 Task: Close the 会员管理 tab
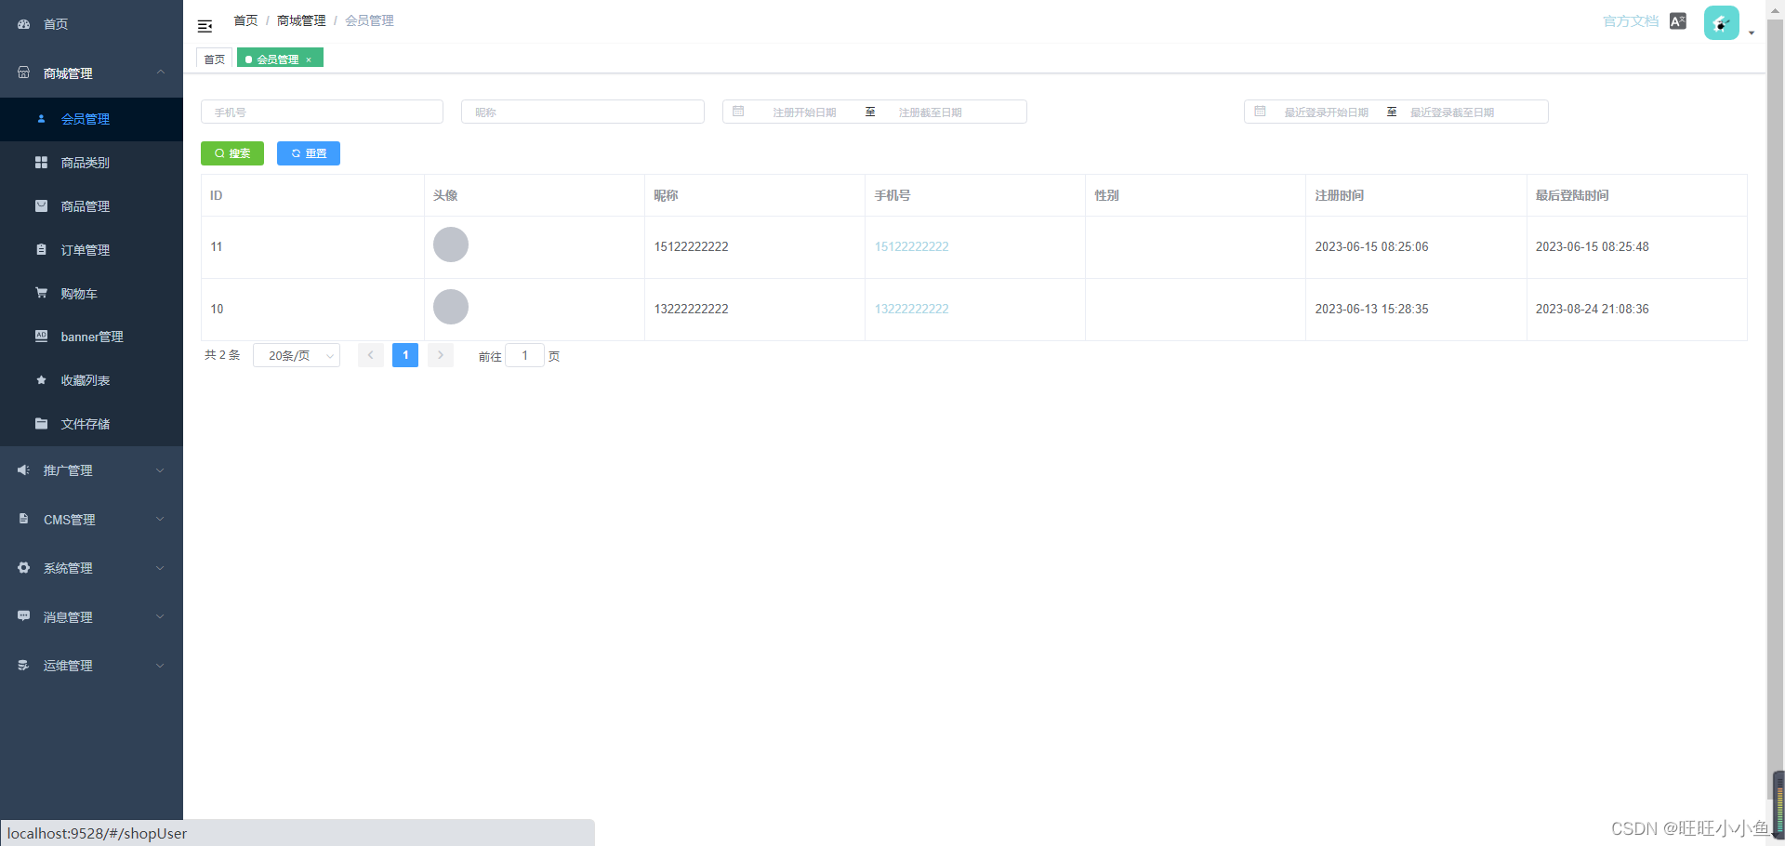[309, 59]
